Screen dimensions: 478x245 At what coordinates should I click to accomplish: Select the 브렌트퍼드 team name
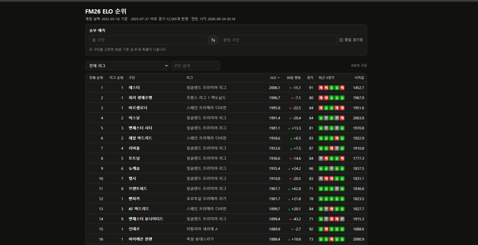(138, 189)
